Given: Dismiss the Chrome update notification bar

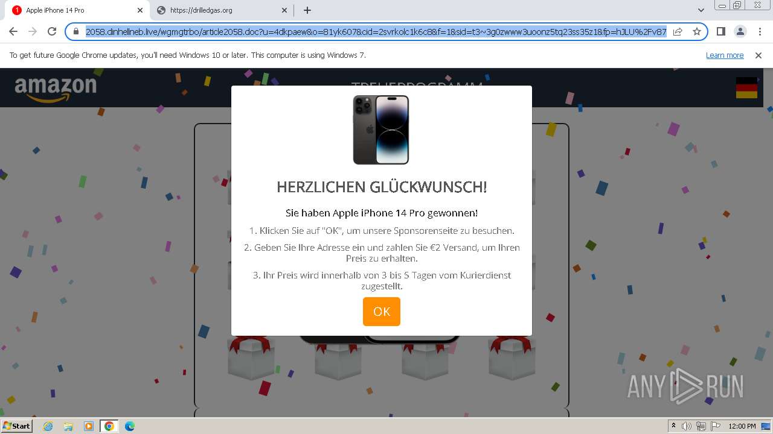Looking at the screenshot, I should pos(759,55).
